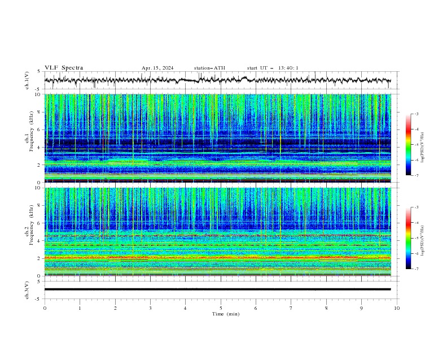Click the ch.1 spectrogram color scale bar

click(408, 144)
